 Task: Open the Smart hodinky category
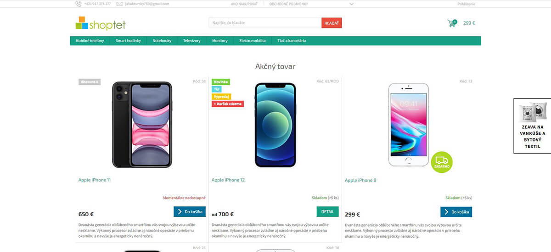128,41
